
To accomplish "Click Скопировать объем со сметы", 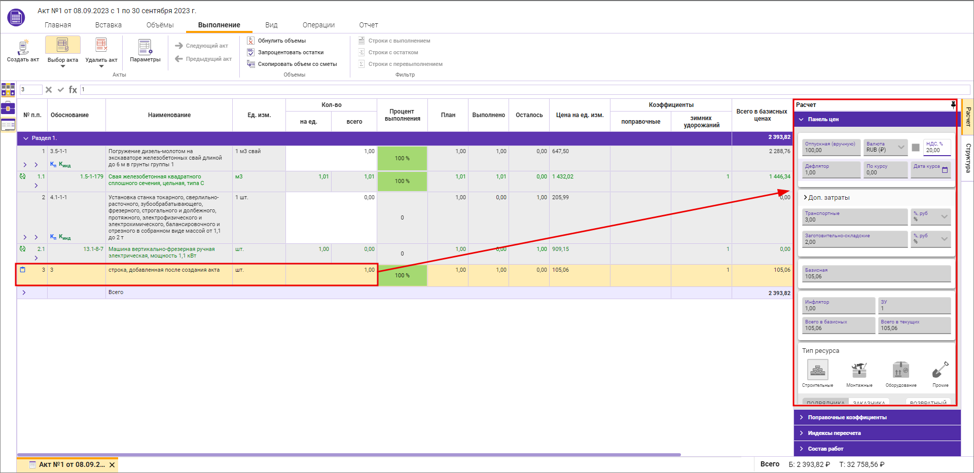I will click(x=297, y=64).
